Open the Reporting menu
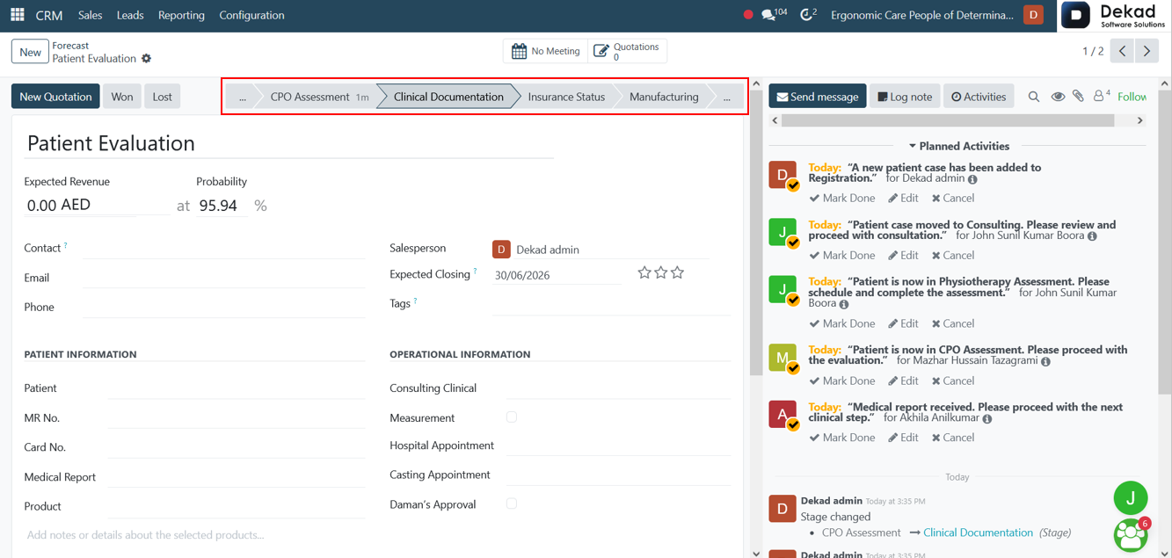Viewport: 1172px width, 558px height. (181, 15)
